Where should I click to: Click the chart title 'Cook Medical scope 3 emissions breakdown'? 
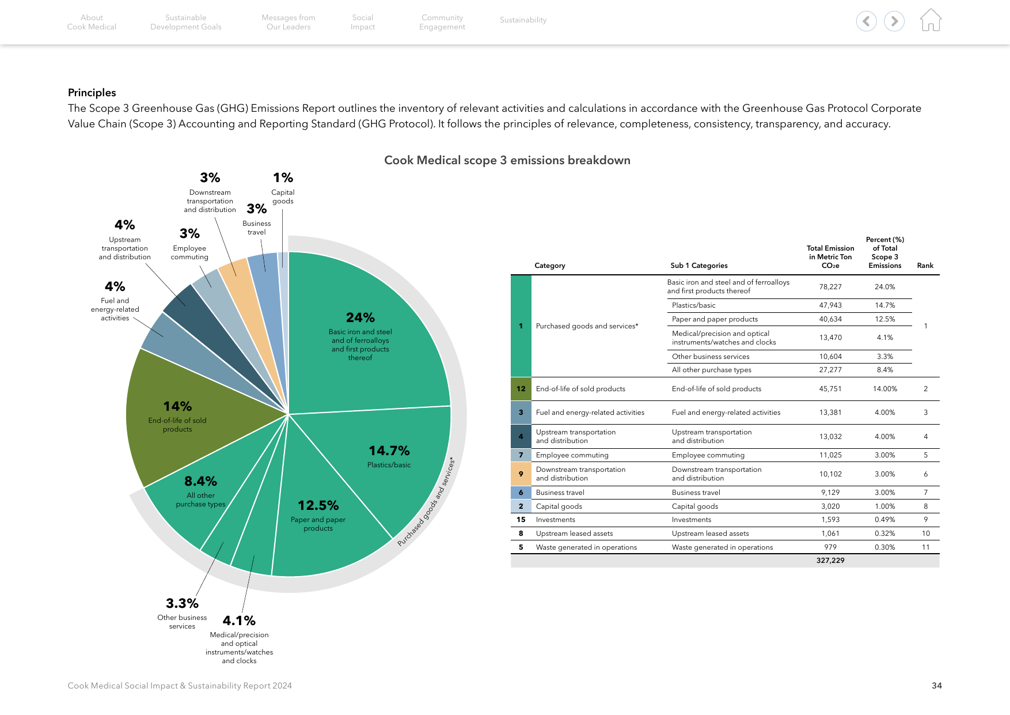click(507, 160)
